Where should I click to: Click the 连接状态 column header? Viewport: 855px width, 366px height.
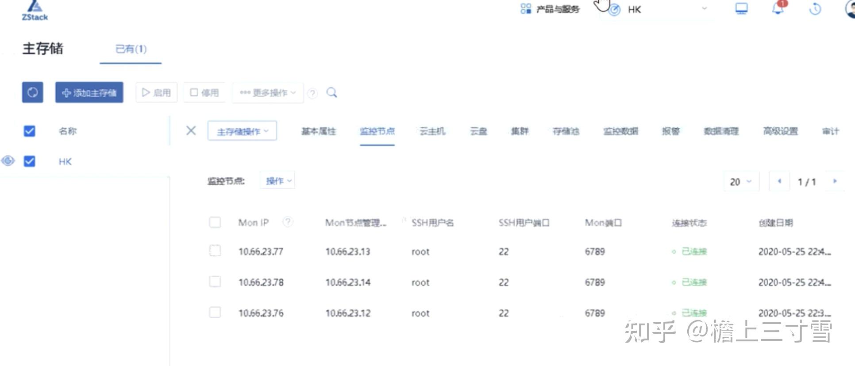(x=689, y=223)
